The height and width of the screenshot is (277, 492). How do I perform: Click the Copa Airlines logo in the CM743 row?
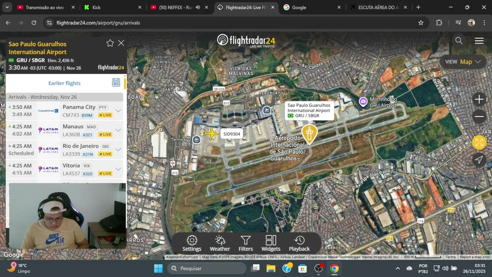(48, 111)
